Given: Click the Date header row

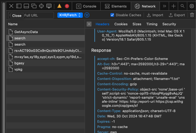Looking at the screenshot, I should (x=130, y=116).
